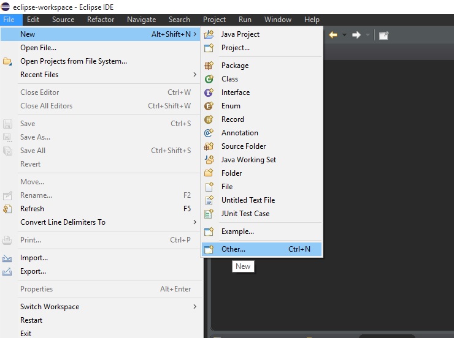Click the Java Working Set icon
454x338 pixels.
[x=209, y=160]
